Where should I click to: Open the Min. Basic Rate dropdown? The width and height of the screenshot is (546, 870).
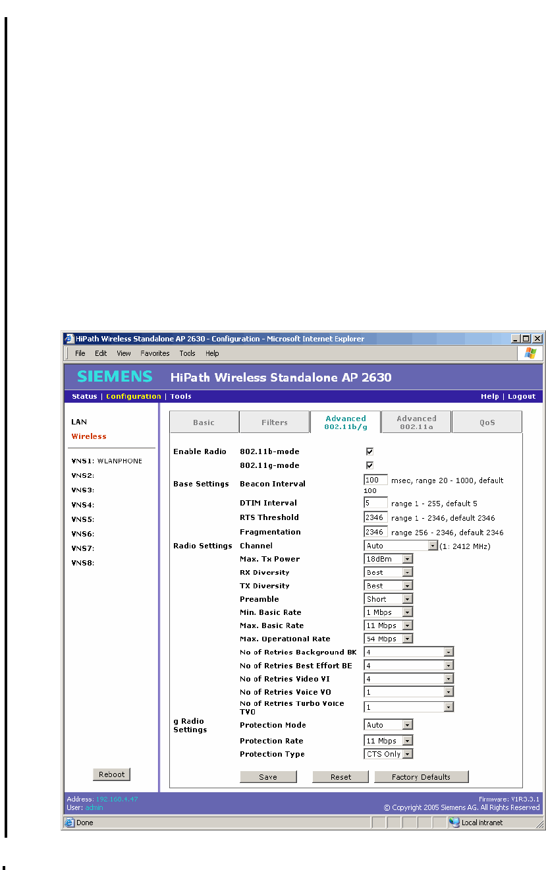tap(389, 612)
